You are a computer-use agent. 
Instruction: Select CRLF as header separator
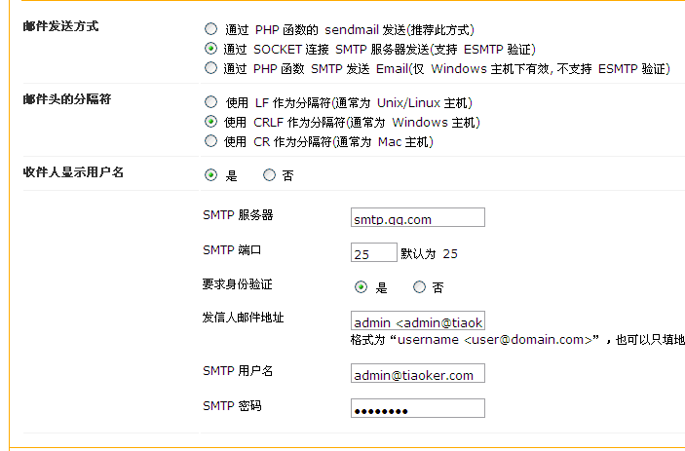coord(210,122)
